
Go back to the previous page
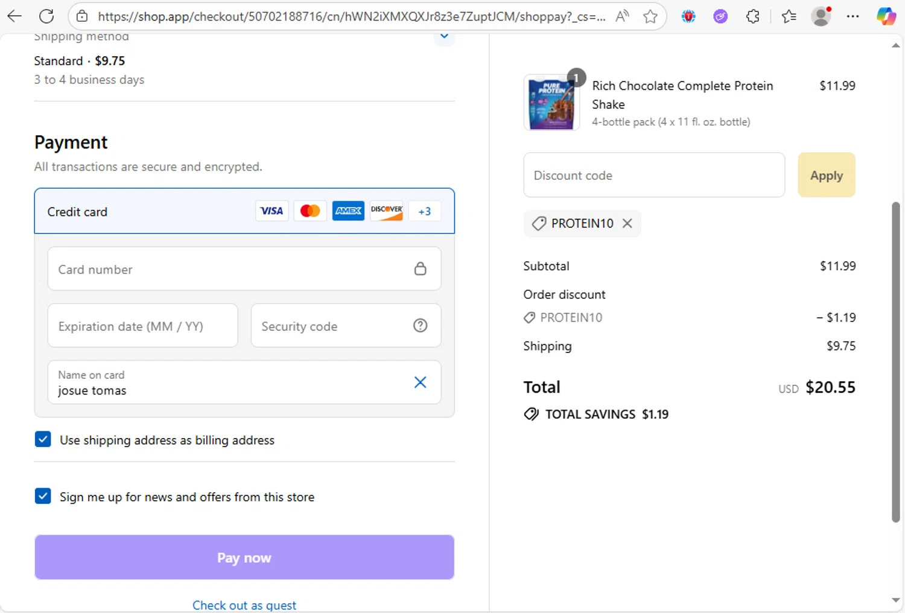coord(14,16)
